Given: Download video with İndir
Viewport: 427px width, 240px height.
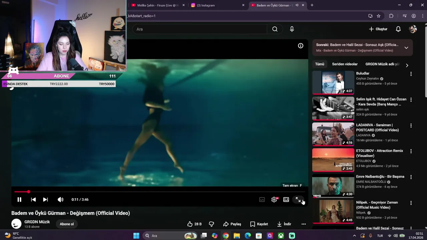Looking at the screenshot, I should tap(284, 224).
